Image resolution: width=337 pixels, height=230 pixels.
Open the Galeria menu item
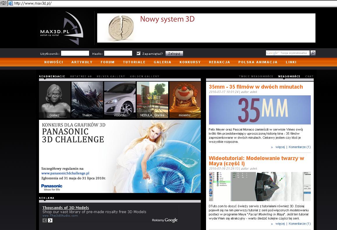(162, 62)
